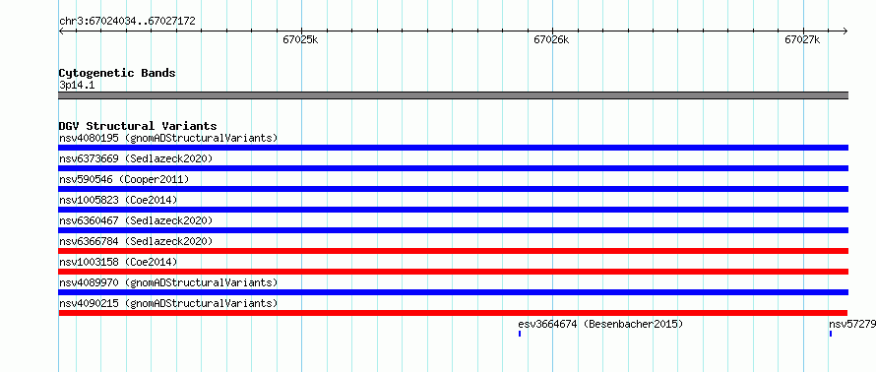Open esv3664674 Besenbacher2015 label

[600, 324]
